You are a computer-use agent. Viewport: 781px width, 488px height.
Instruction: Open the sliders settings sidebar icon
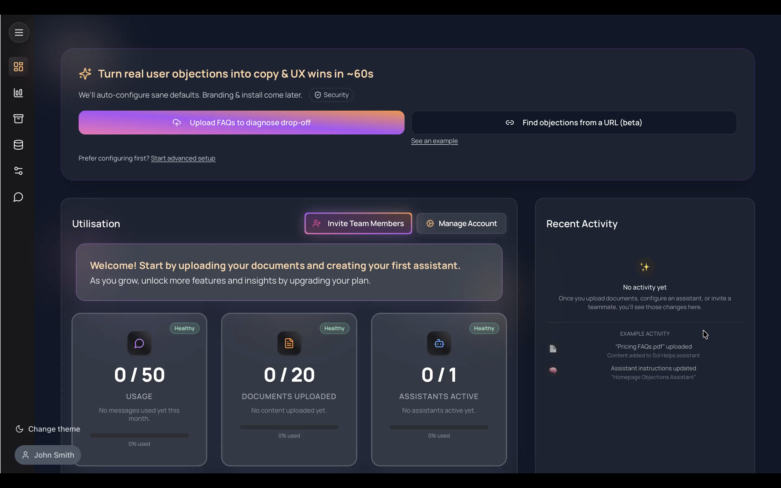pos(18,171)
